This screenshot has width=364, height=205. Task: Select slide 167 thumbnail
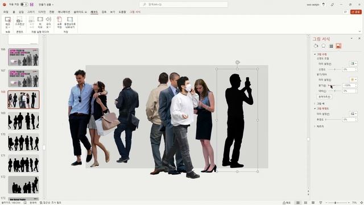[x=23, y=79]
